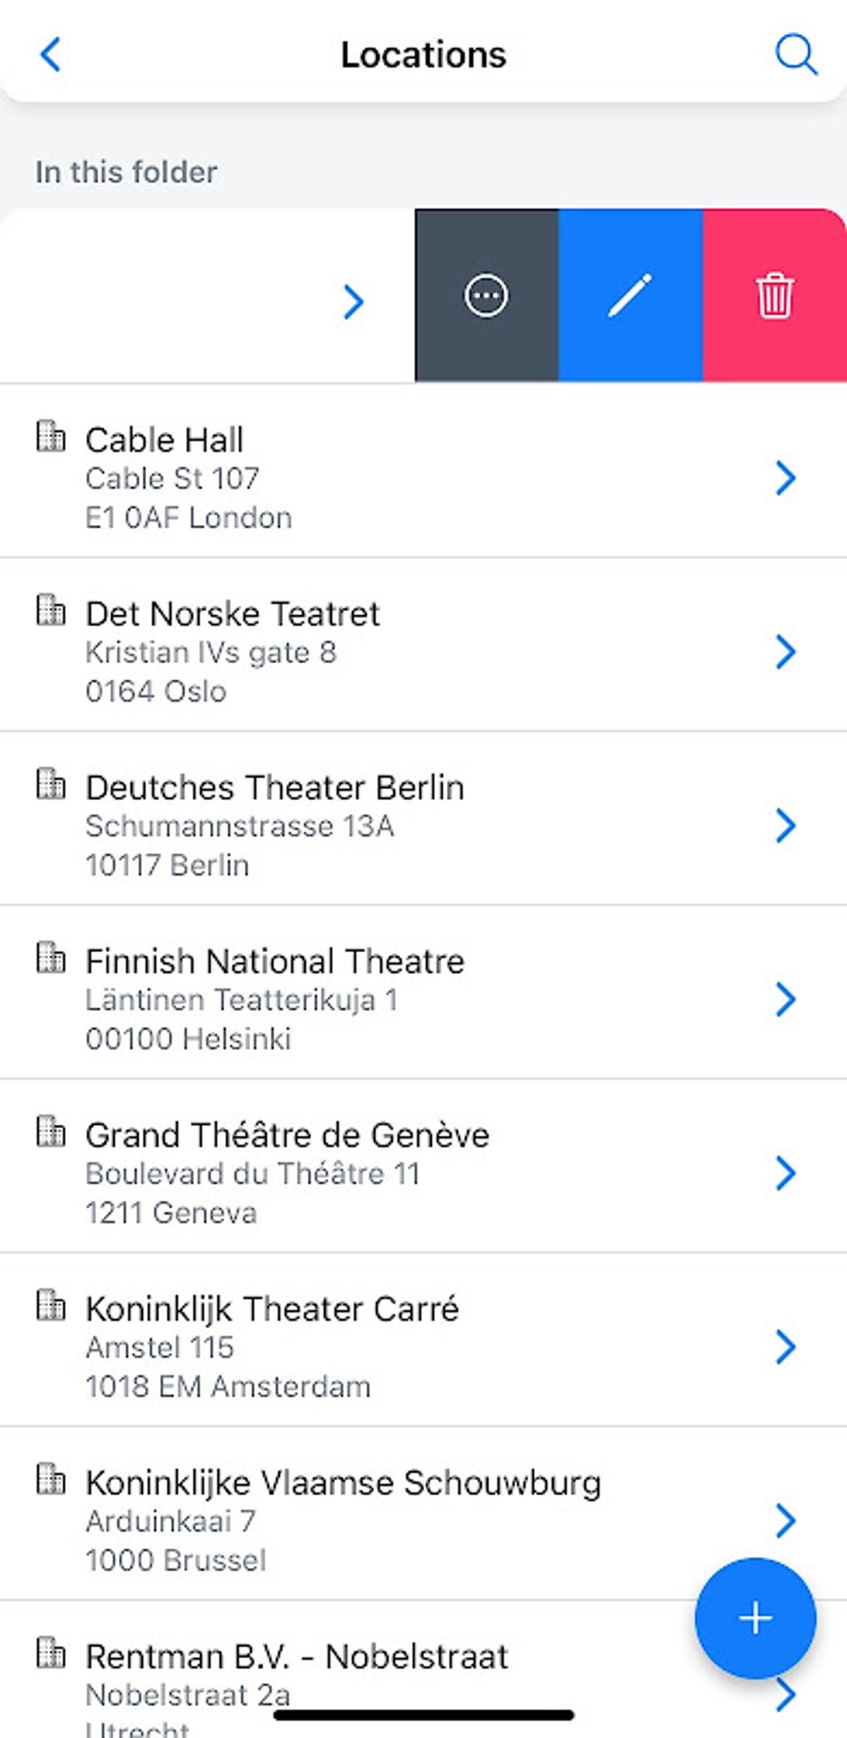
Task: Expand Cable Hall using its chevron
Action: click(x=786, y=479)
